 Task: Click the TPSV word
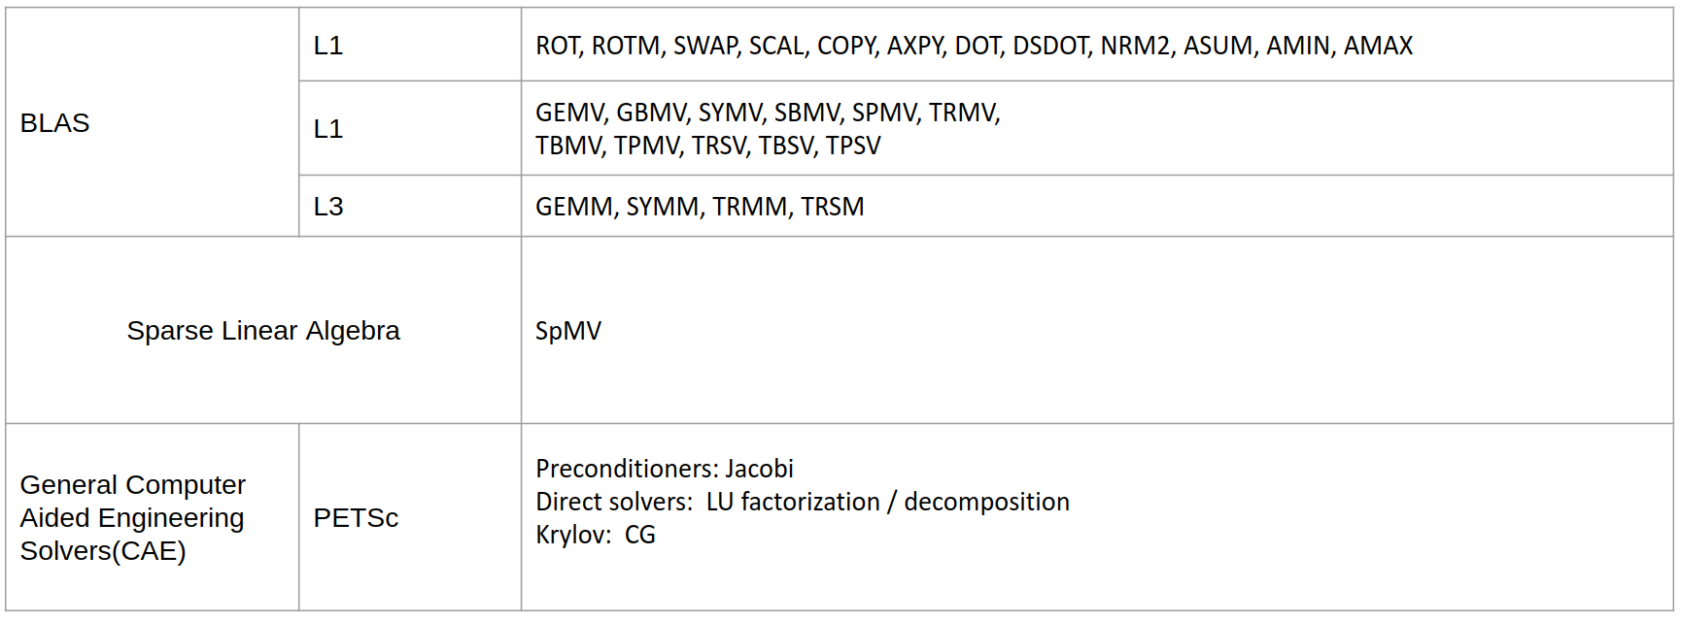click(x=854, y=146)
